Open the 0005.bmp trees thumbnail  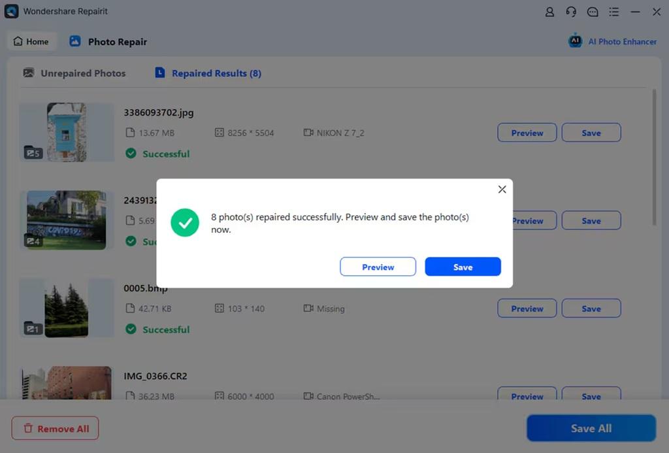coord(66,308)
